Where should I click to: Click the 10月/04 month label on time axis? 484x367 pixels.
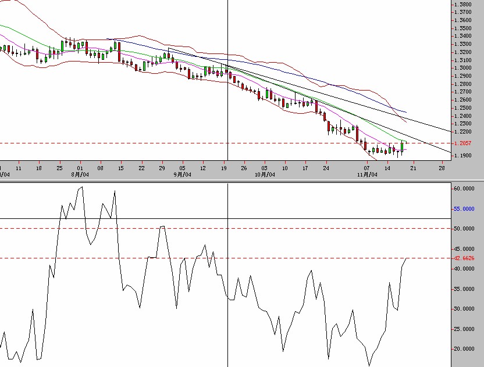coord(265,175)
